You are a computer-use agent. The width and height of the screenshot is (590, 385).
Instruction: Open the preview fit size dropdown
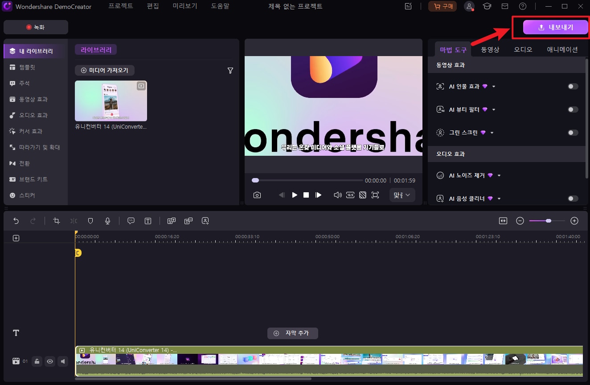(402, 195)
